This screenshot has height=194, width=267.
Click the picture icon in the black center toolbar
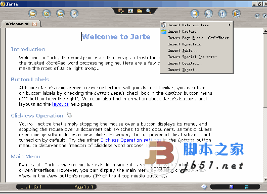point(130,11)
